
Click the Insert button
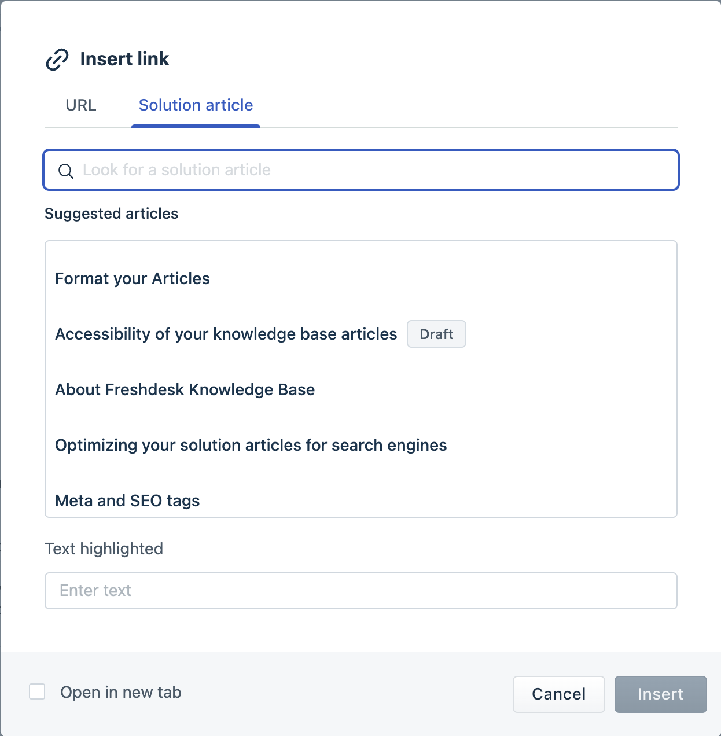click(x=660, y=694)
